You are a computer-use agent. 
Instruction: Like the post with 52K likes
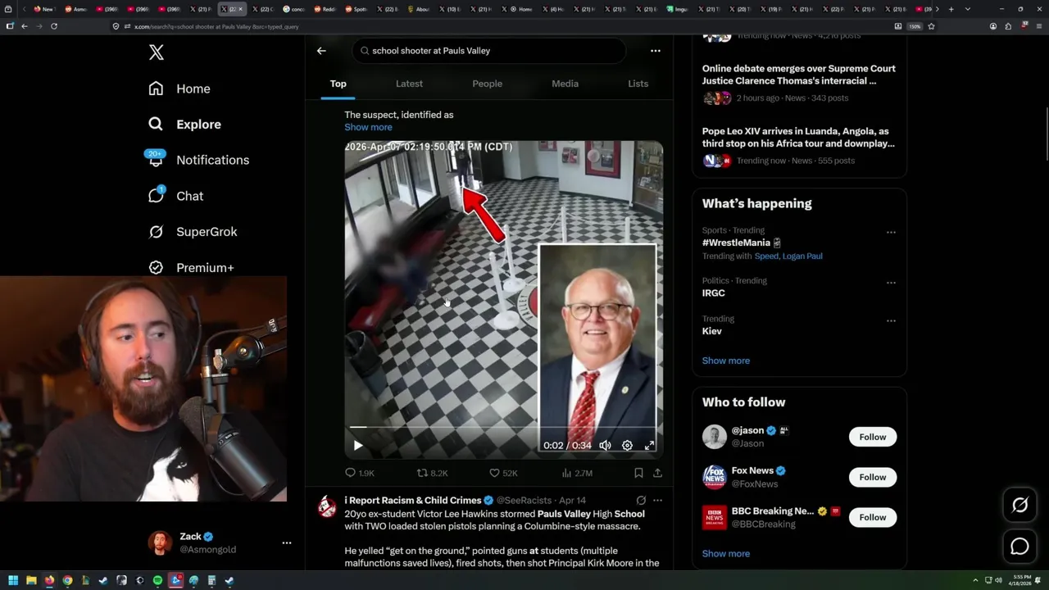point(502,473)
